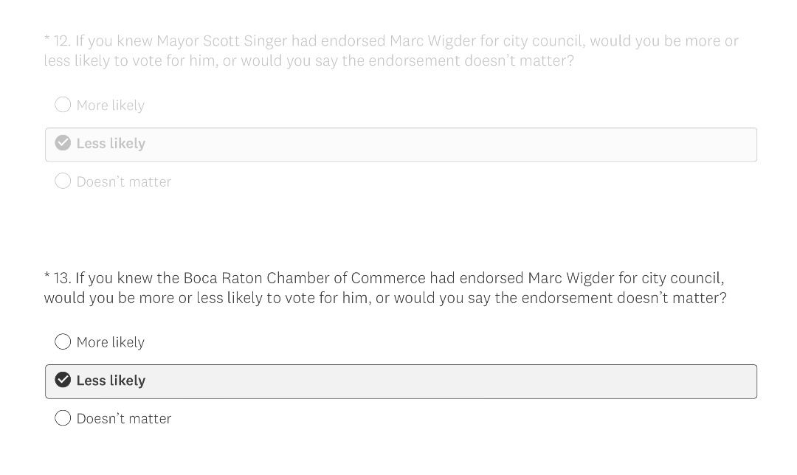Click "Doesn't matter" label text under question 13
Screen dimensions: 797x475
pyautogui.click(x=124, y=419)
